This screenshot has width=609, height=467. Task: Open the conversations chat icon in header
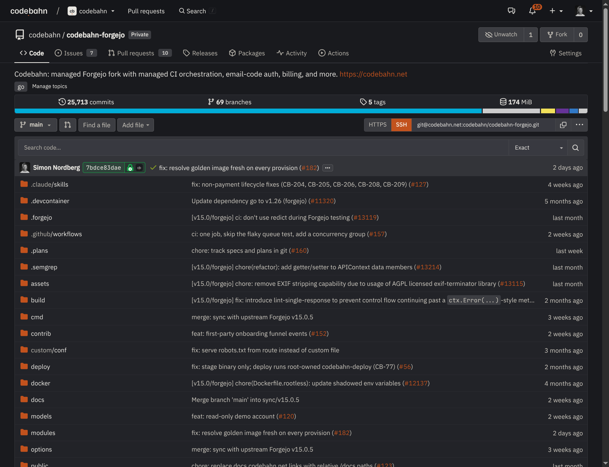click(x=512, y=11)
